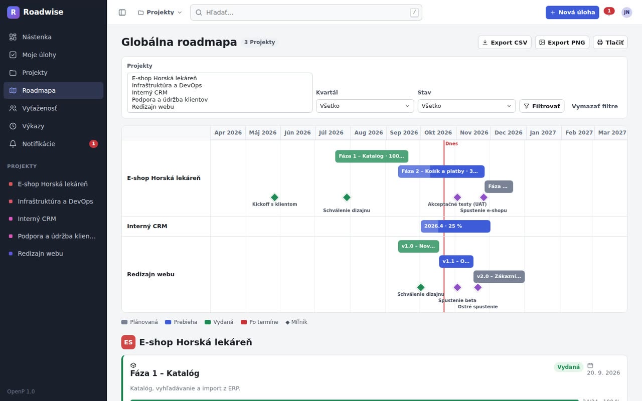Click the Fáza 1 – Katalóg timeline bar
The height and width of the screenshot is (401, 642).
point(372,156)
